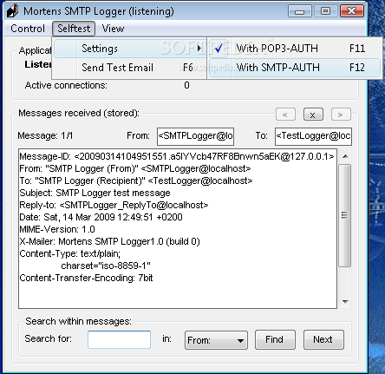
Task: Uncheck the With POP3-AUTH option
Action: pos(294,49)
